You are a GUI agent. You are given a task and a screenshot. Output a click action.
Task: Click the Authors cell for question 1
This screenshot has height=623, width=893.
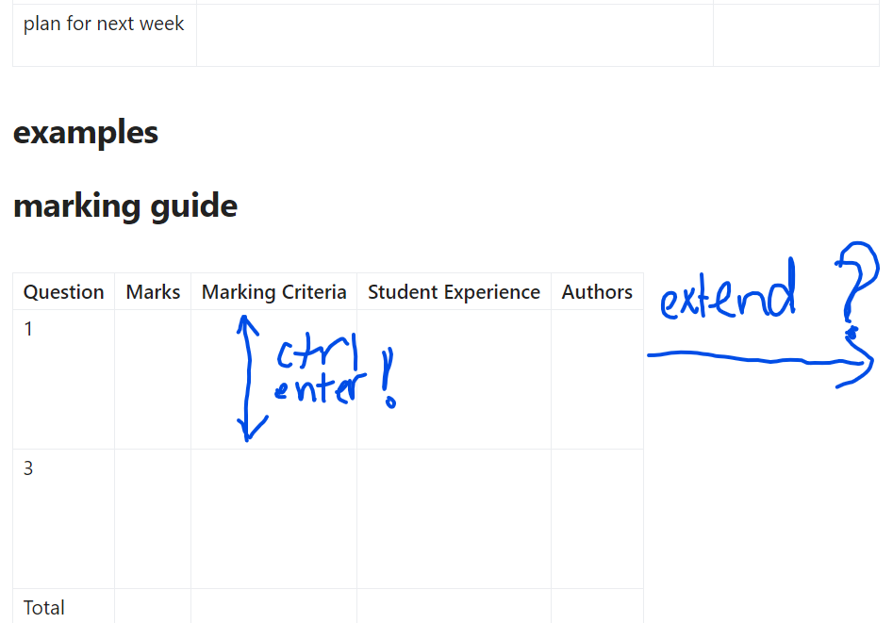tap(597, 379)
